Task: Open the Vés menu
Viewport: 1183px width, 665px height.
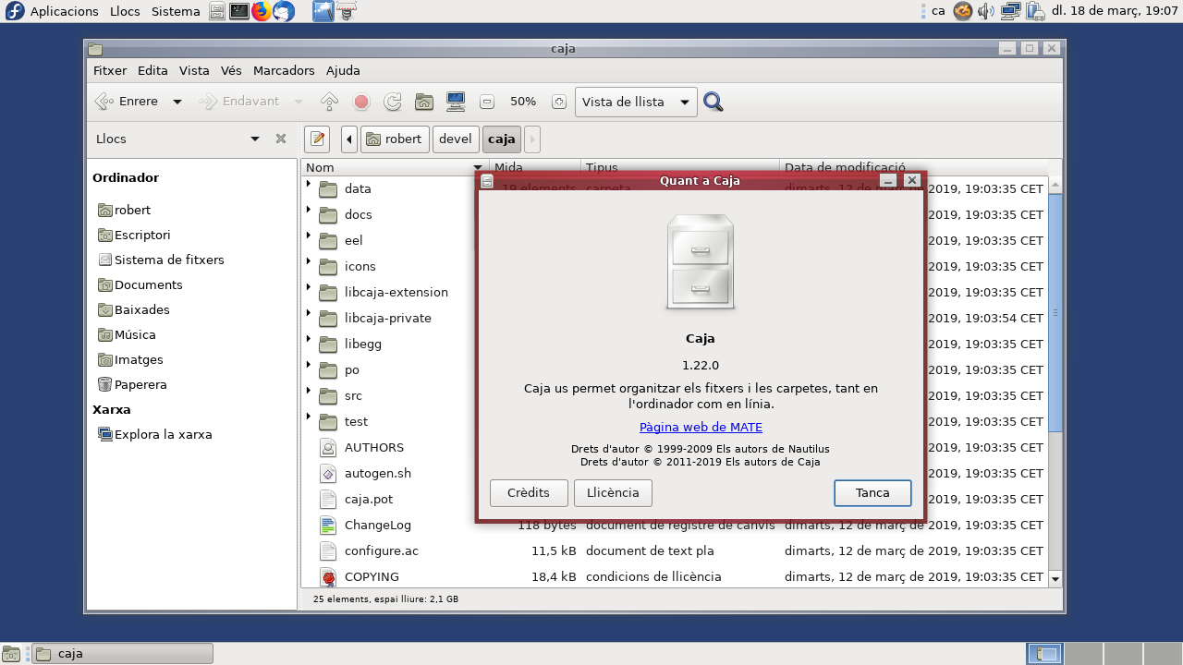Action: coord(231,70)
